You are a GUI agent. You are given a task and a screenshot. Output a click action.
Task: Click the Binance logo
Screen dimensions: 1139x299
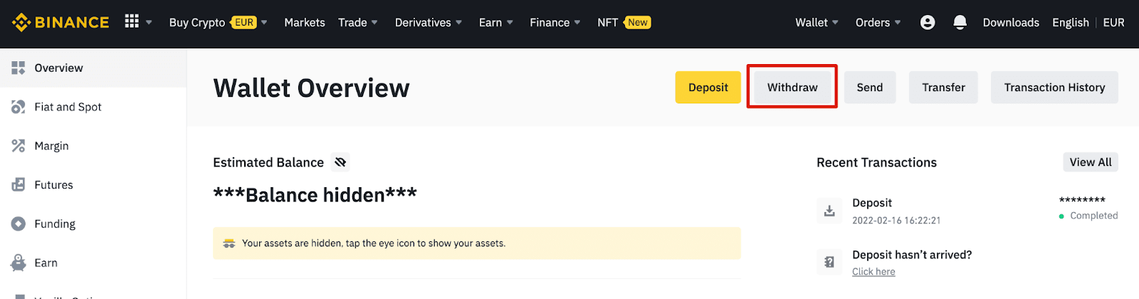pyautogui.click(x=61, y=22)
